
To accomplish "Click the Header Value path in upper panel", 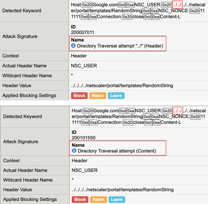I will tap(122, 86).
